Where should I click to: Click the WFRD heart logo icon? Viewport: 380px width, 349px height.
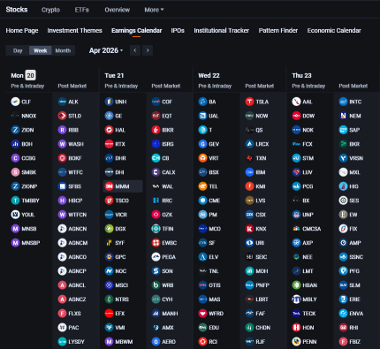click(202, 314)
